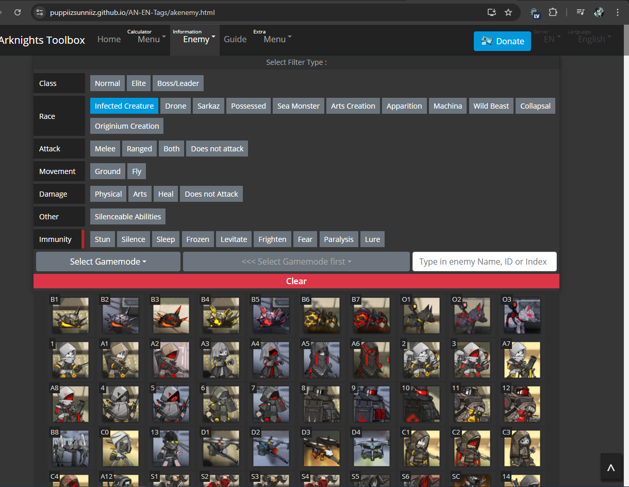Click the Donate button
629x487 pixels.
[502, 41]
